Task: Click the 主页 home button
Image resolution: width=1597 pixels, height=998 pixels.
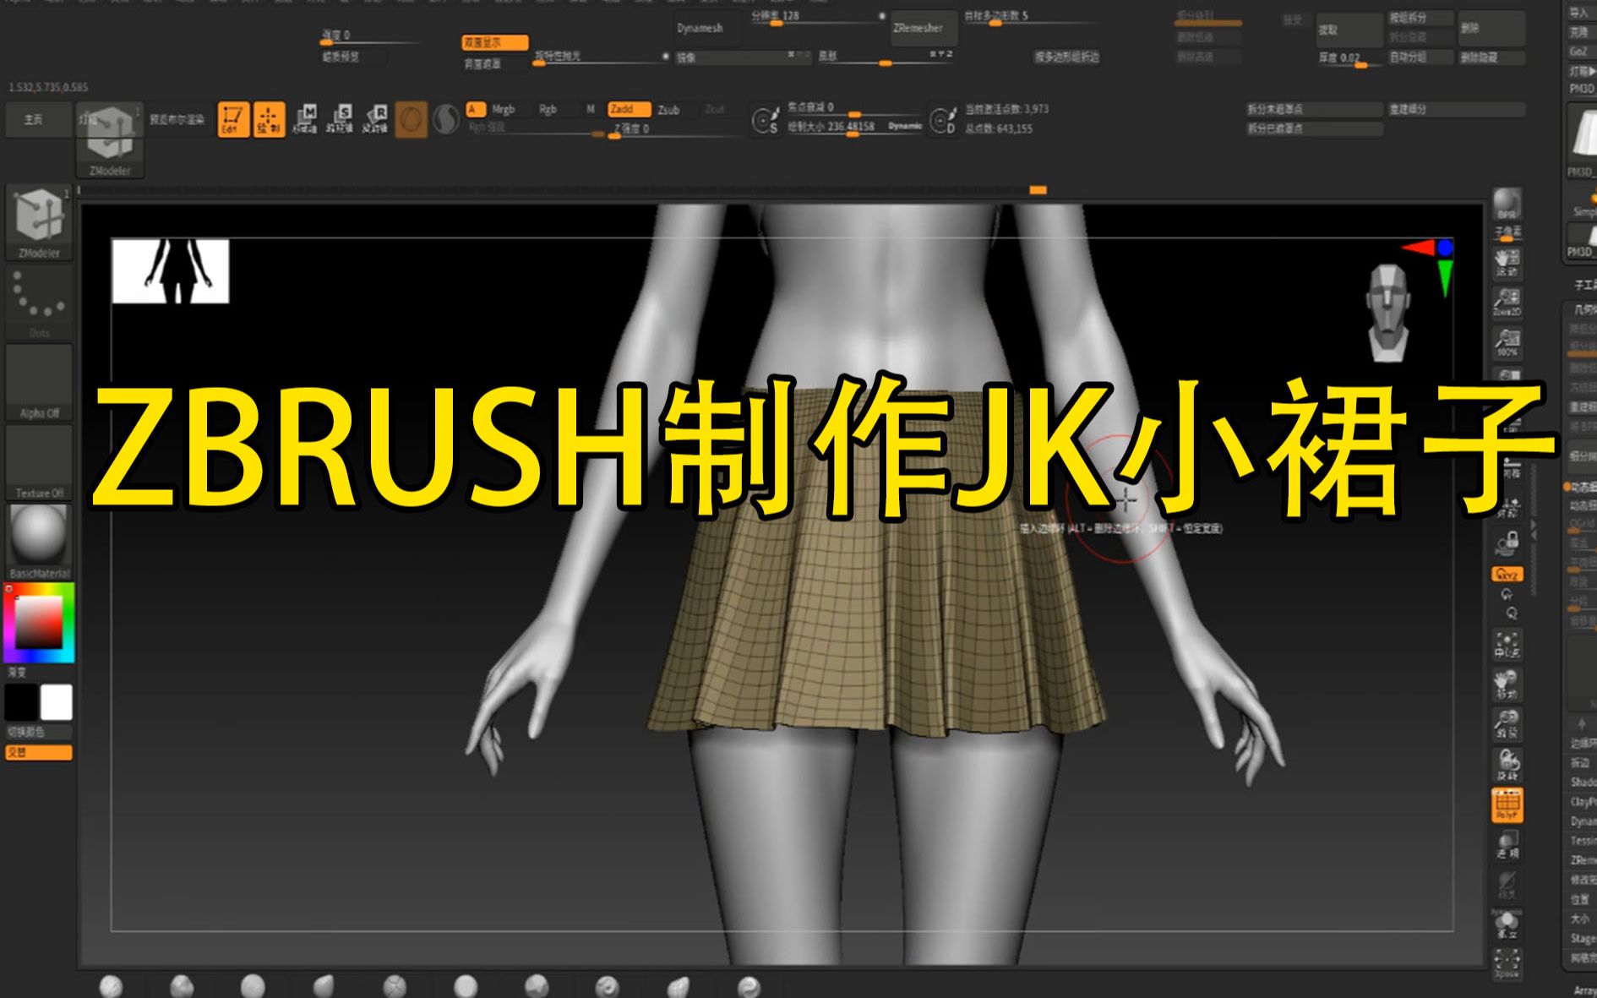Action: [x=39, y=120]
